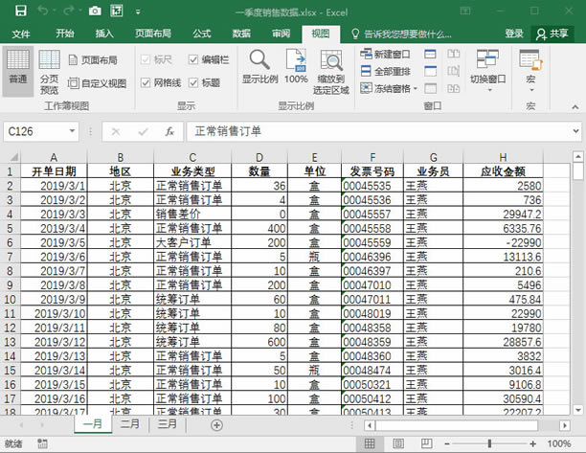Click Reset Window Position icon
This screenshot has height=453, width=586.
[453, 88]
